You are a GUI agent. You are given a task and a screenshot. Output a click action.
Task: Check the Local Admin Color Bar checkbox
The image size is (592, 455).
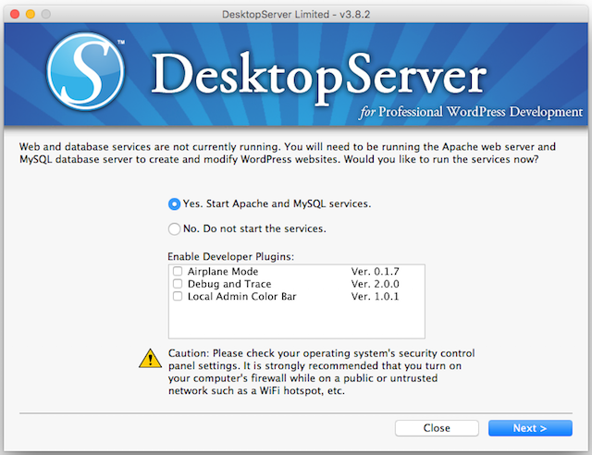pos(178,296)
